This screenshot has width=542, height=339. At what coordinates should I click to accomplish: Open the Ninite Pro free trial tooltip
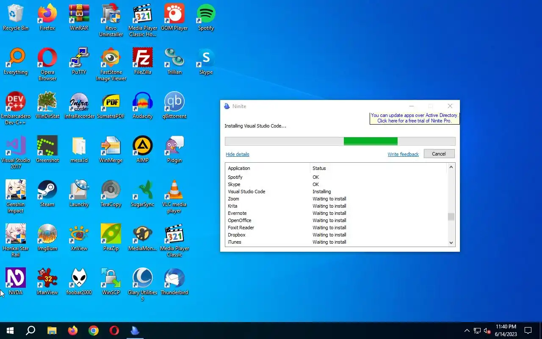[x=414, y=118]
